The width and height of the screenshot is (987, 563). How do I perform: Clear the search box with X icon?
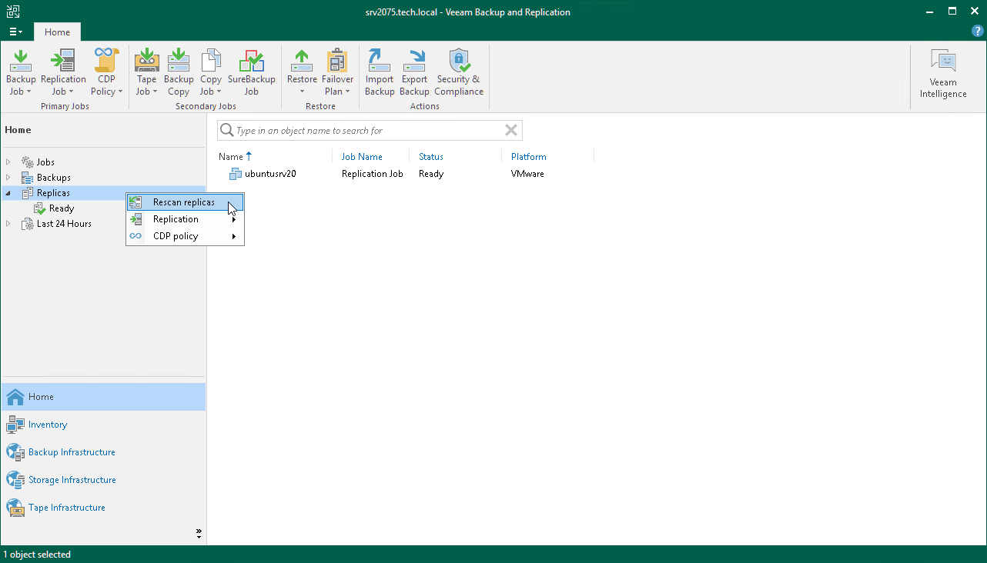[x=510, y=131]
